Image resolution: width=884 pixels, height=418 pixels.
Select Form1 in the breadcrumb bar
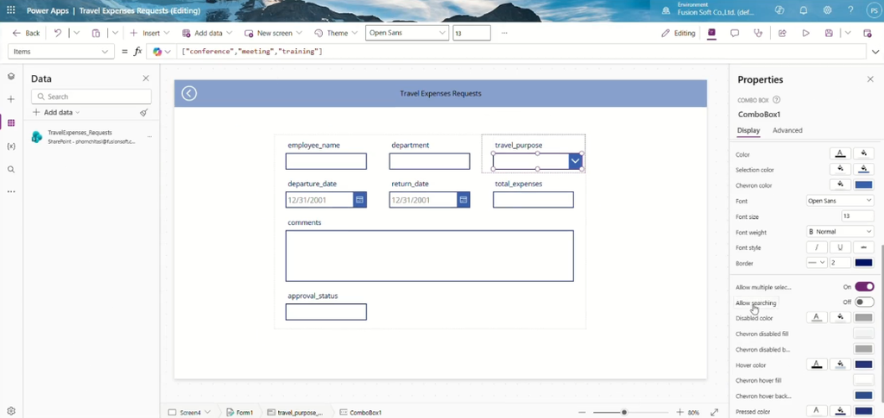tap(239, 412)
